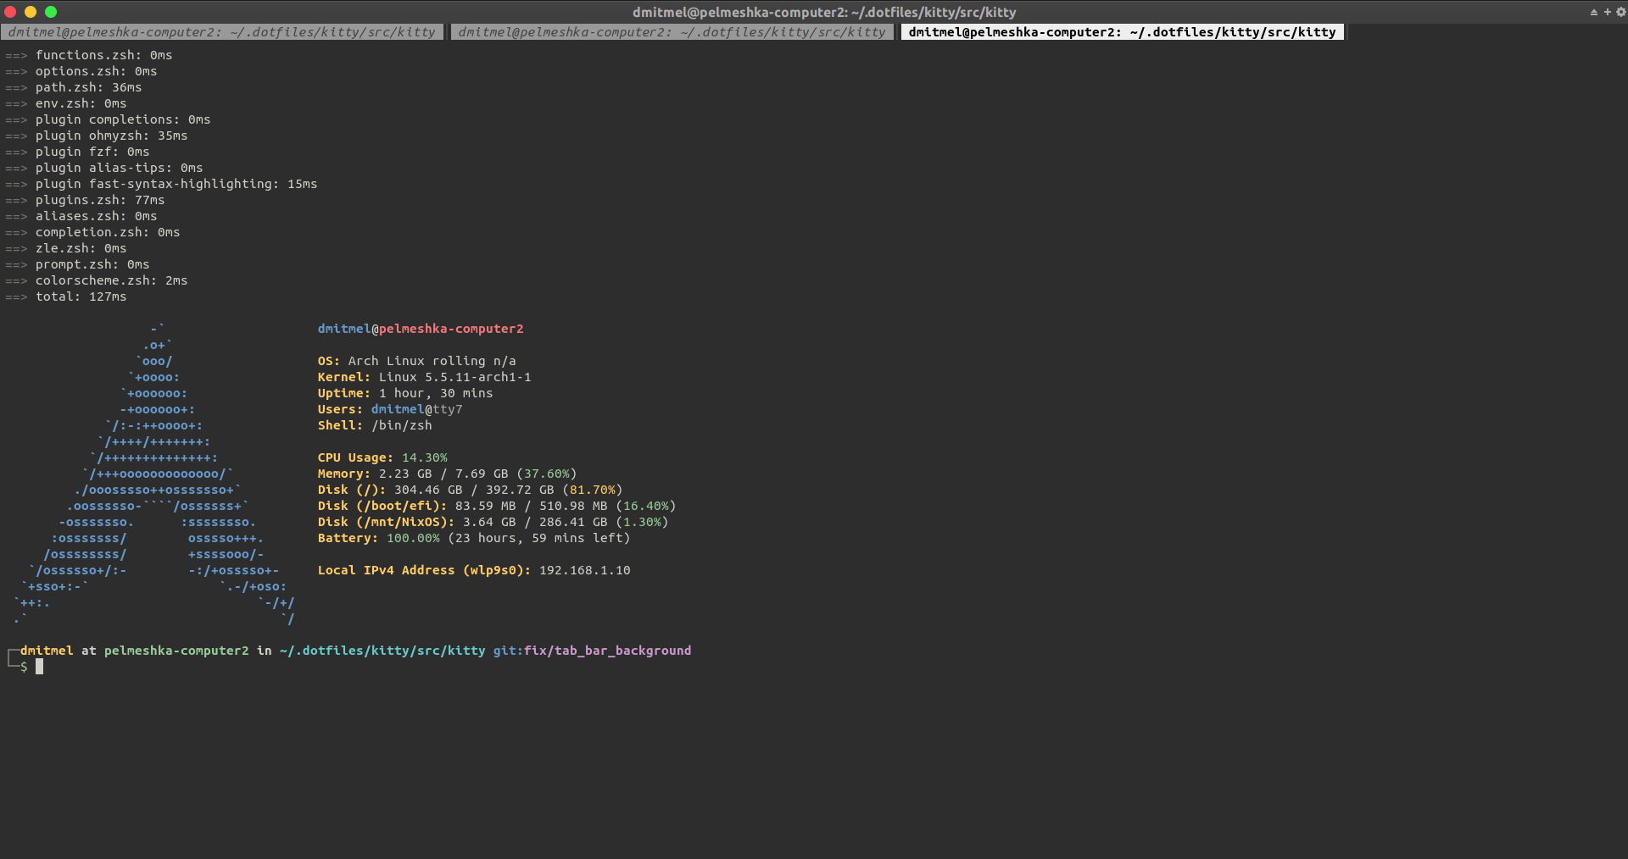Click the line 'env.zsh: 0ms'
Image resolution: width=1628 pixels, height=859 pixels.
[x=66, y=103]
